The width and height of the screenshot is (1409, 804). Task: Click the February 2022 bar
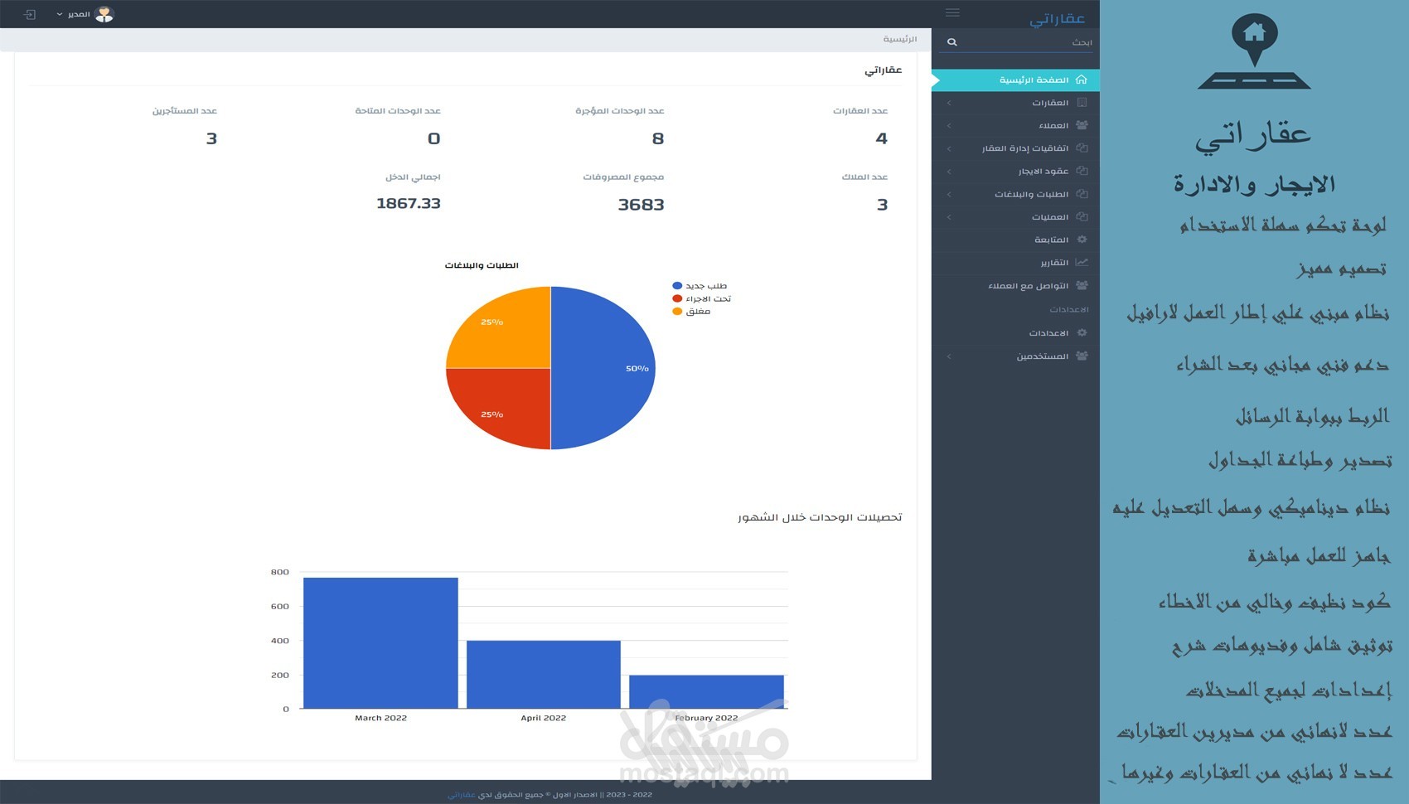pos(706,692)
